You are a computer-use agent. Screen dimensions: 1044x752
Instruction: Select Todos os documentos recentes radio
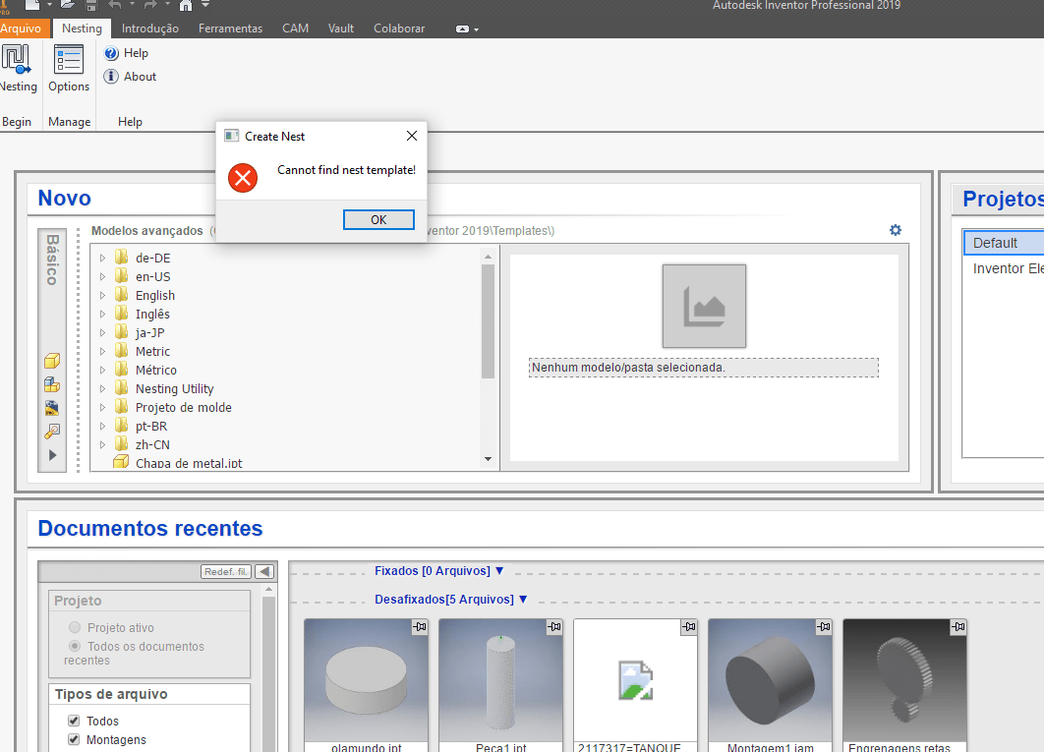tap(75, 646)
